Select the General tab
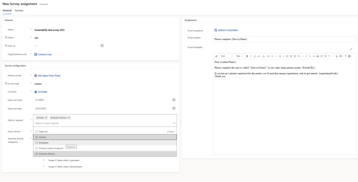The width and height of the screenshot is (358, 182). click(x=7, y=10)
